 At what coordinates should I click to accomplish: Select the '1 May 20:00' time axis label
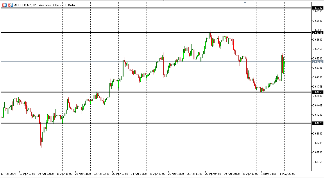287,174
